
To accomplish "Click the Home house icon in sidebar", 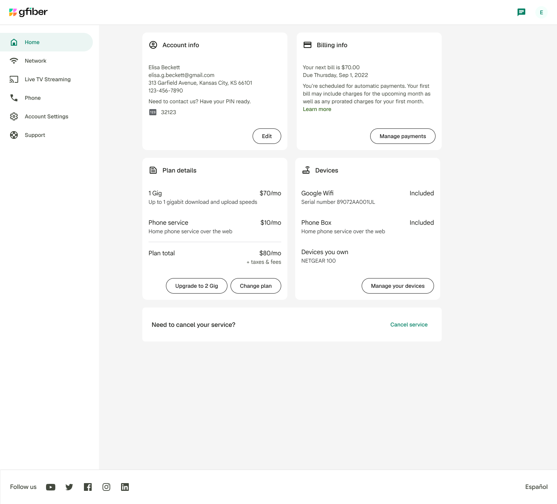I will [14, 42].
